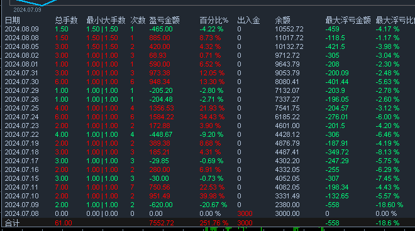Image resolution: width=415 pixels, height=231 pixels.
Task: Click the -459 max floating loss value
Action: (333, 29)
